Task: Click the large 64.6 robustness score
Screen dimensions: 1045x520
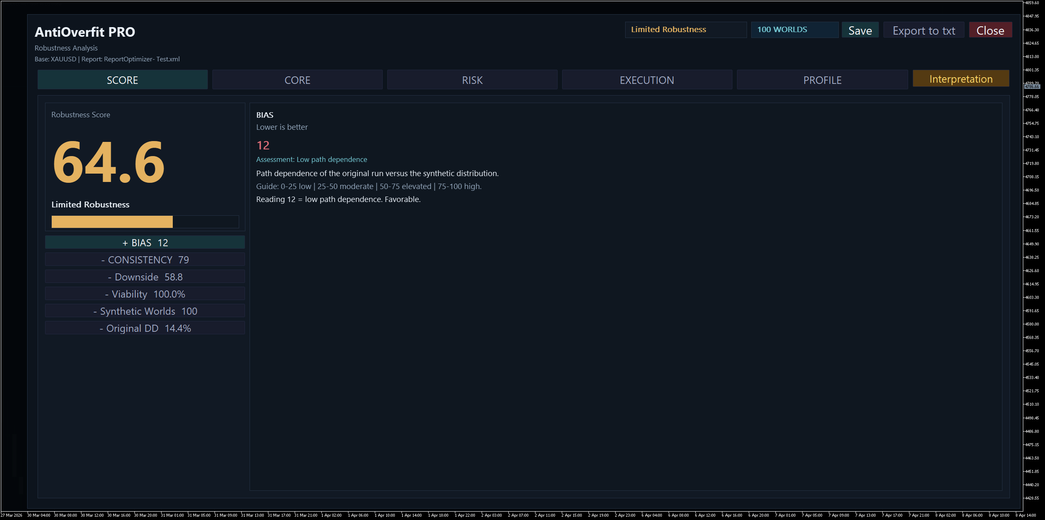Action: pos(109,162)
